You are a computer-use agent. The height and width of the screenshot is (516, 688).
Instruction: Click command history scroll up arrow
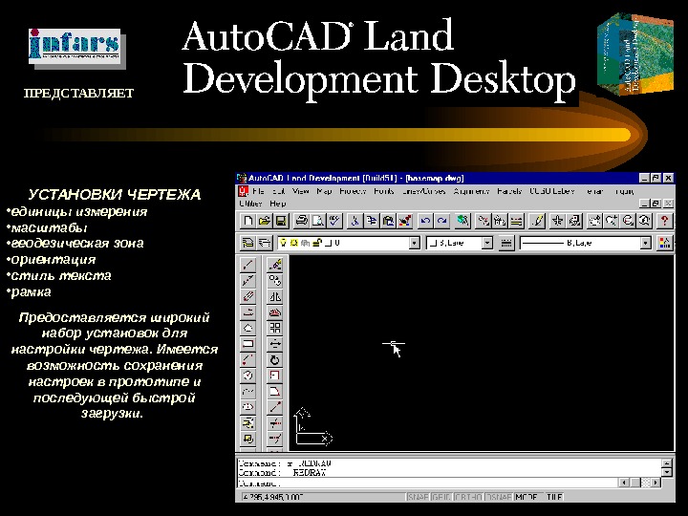pyautogui.click(x=667, y=463)
